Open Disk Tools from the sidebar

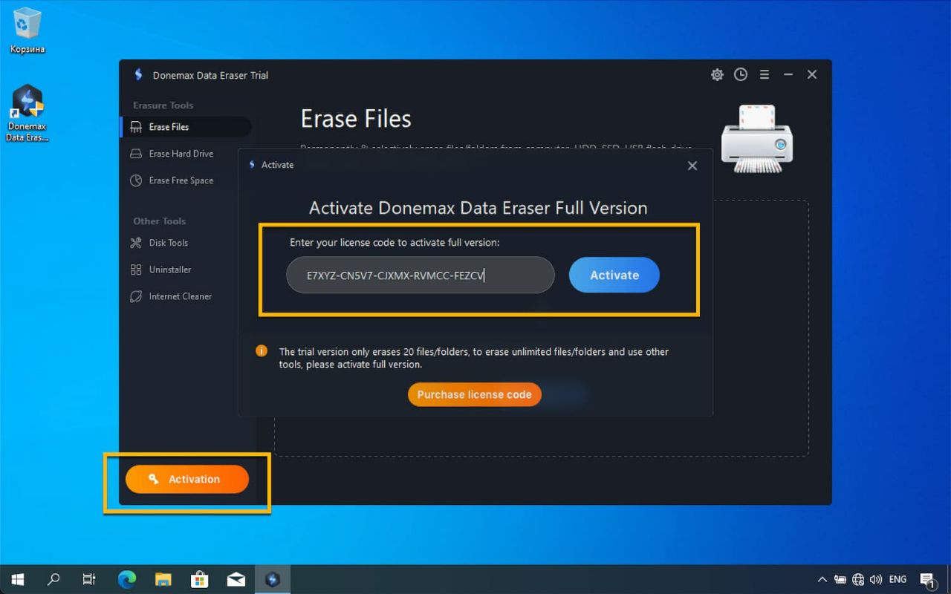pos(168,243)
